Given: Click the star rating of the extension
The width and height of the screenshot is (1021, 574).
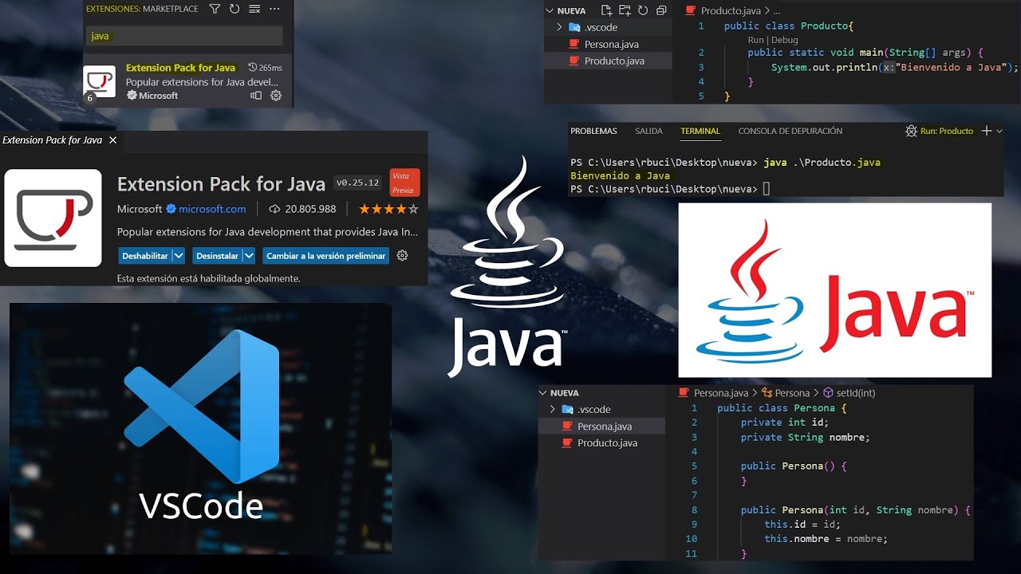Looking at the screenshot, I should (388, 209).
